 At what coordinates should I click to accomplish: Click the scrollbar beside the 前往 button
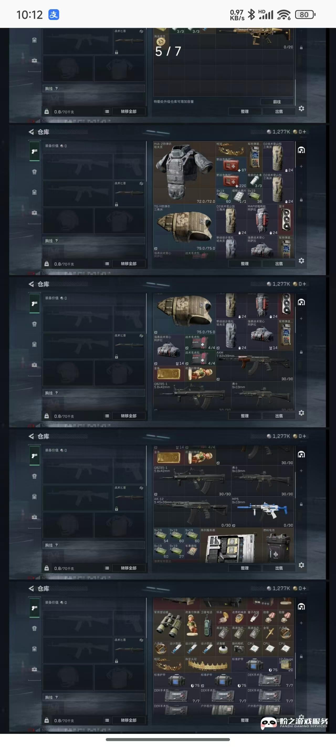(295, 92)
